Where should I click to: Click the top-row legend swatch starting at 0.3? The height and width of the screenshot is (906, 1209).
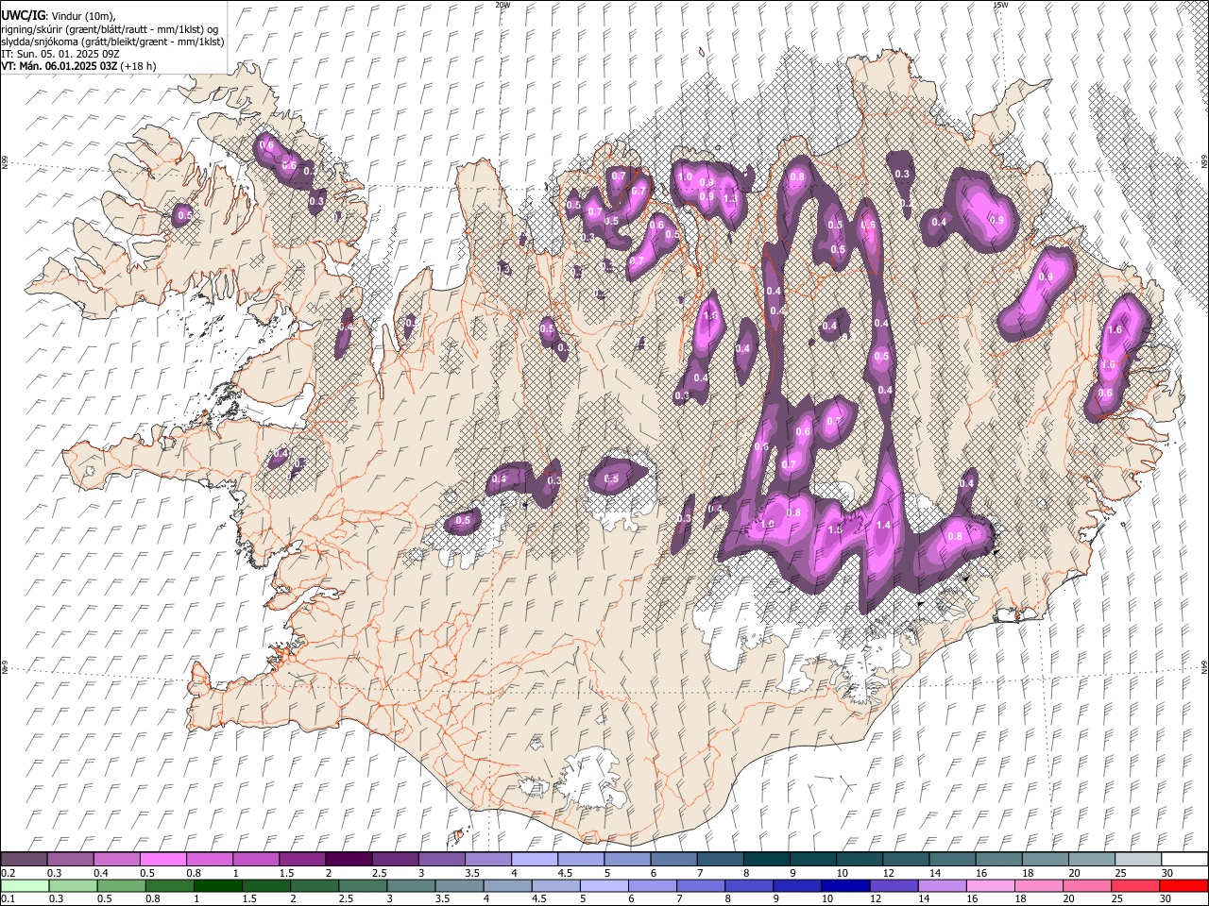(70, 859)
